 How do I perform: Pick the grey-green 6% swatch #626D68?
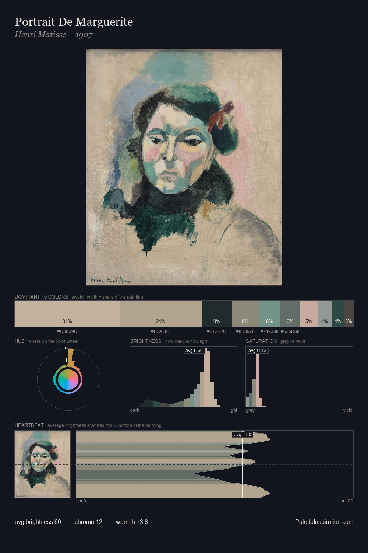pyautogui.click(x=290, y=314)
